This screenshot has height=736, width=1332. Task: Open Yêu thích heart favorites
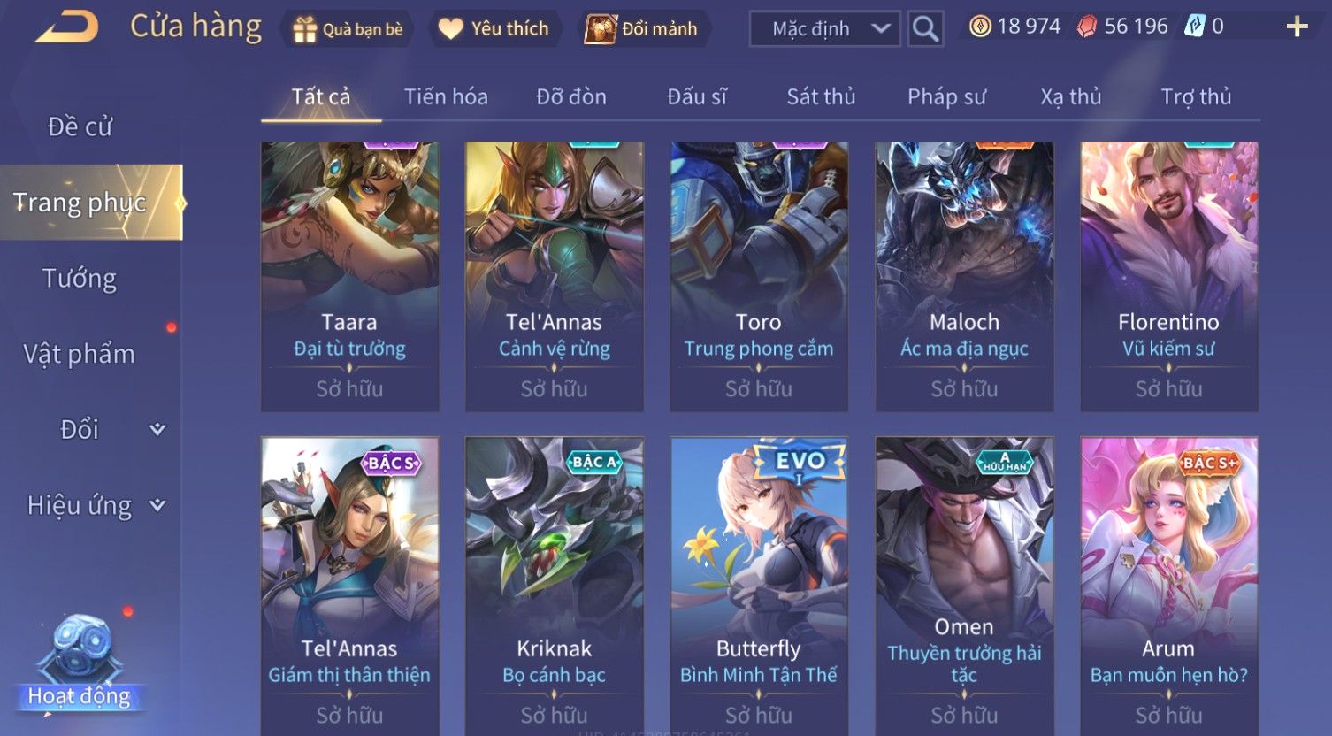tap(494, 29)
